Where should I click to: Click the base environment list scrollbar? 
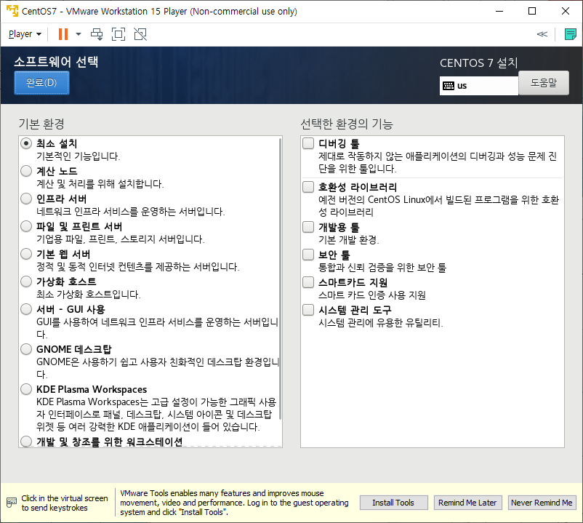pyautogui.click(x=280, y=279)
